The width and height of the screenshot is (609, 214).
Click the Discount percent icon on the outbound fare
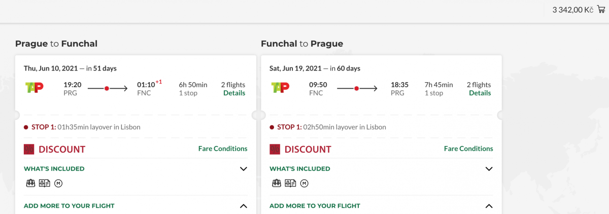(x=29, y=149)
